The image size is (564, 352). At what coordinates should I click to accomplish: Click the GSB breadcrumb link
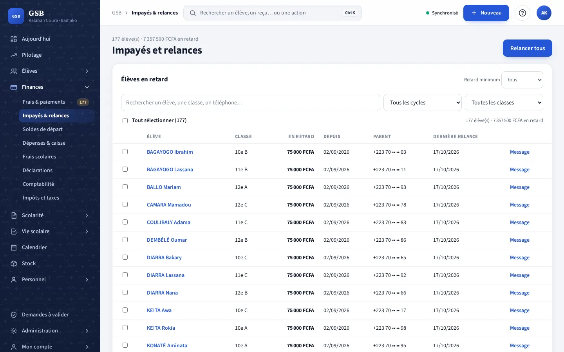tap(117, 13)
